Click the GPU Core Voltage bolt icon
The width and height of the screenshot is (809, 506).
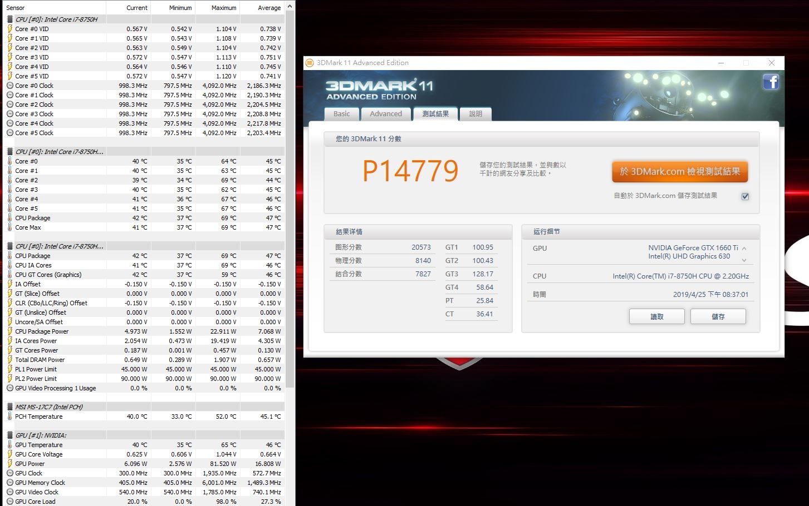coord(10,454)
